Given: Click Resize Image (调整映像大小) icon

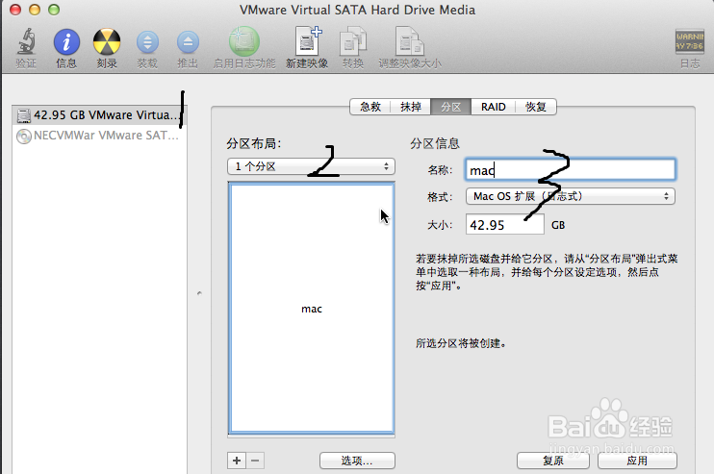Looking at the screenshot, I should (x=409, y=41).
